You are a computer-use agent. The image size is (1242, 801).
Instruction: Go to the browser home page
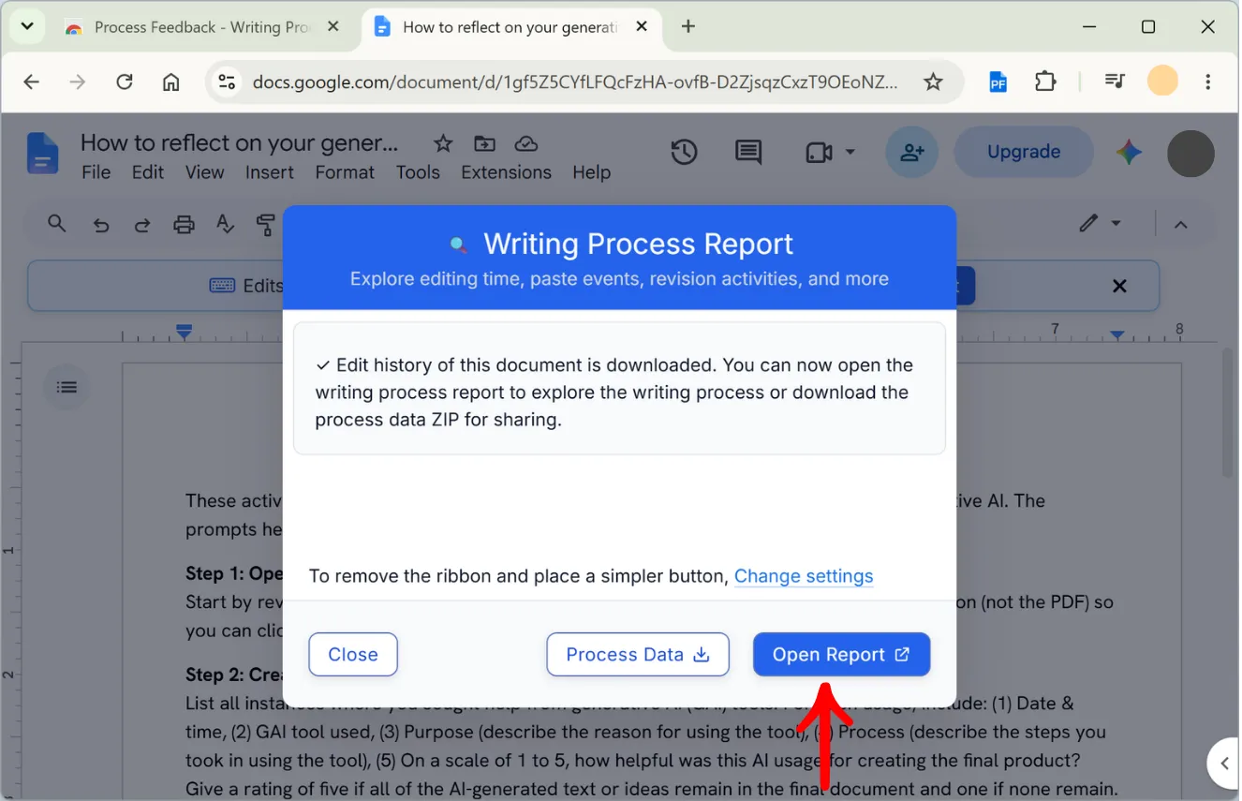point(170,82)
